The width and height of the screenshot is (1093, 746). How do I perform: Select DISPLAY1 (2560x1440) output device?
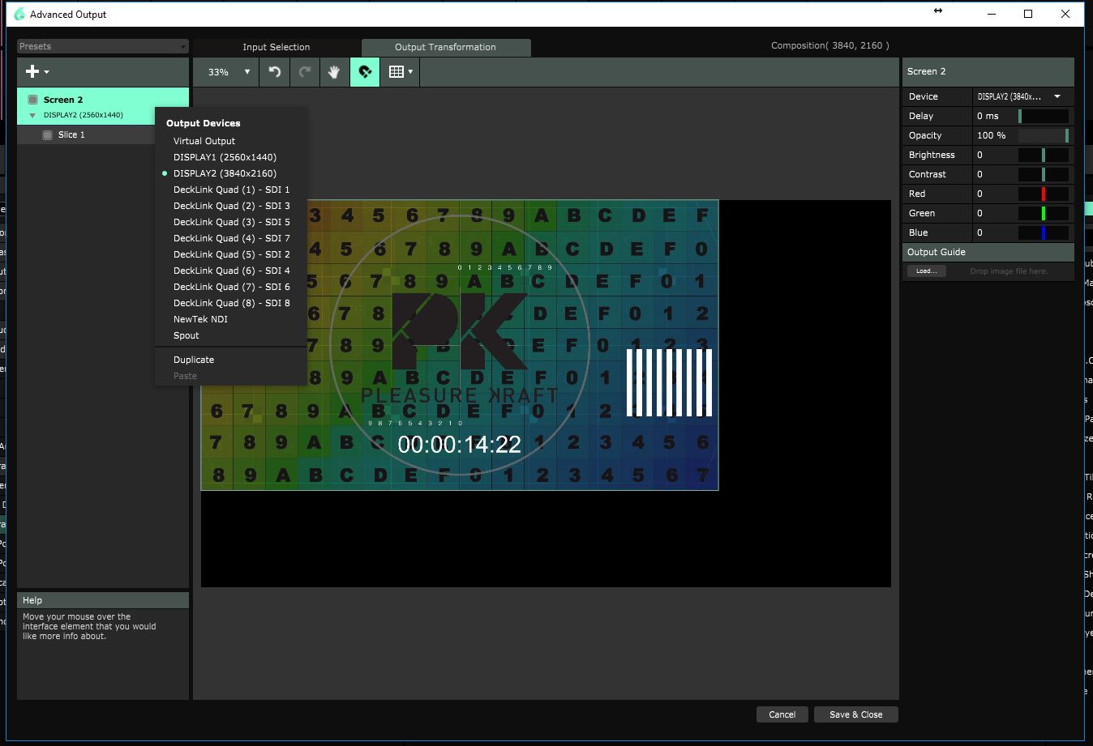click(x=225, y=157)
